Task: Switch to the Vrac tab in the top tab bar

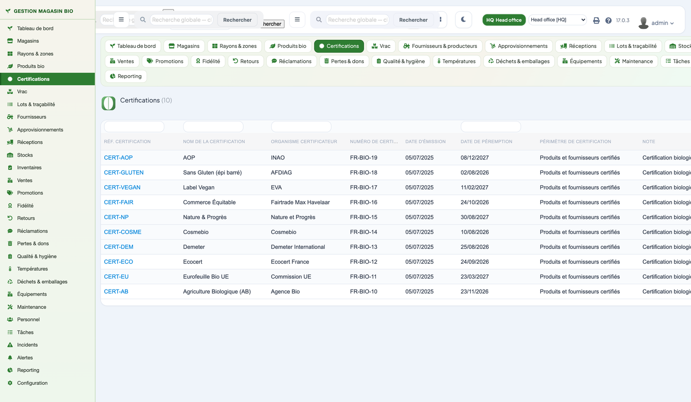Action: [381, 46]
